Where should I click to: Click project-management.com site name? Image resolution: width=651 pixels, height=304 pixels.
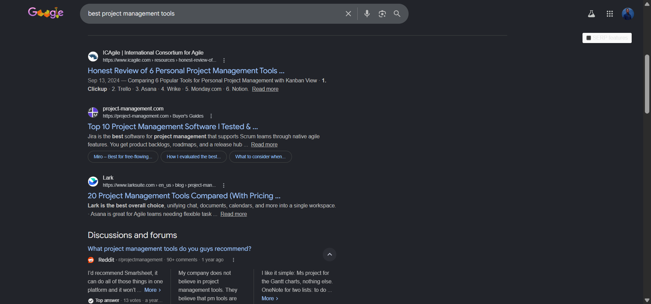[x=133, y=108]
